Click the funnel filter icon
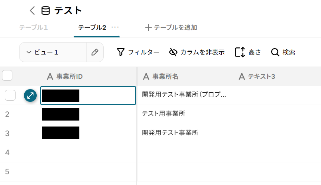Screen dimensions: 321x185 pos(120,52)
